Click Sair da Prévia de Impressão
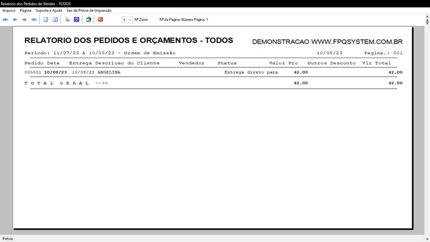 tap(89, 10)
